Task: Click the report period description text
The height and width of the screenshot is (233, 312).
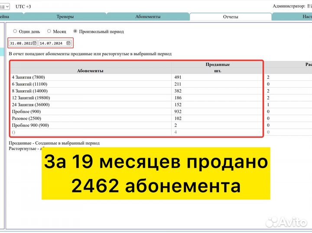Action: 90,54
